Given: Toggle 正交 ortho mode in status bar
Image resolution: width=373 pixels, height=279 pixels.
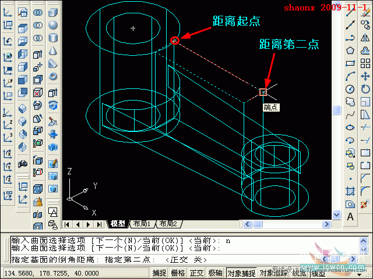Looking at the screenshot, I should 196,273.
